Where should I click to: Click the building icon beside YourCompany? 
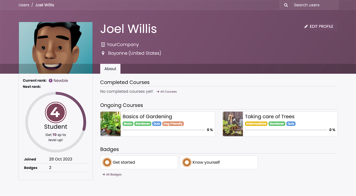[103, 44]
